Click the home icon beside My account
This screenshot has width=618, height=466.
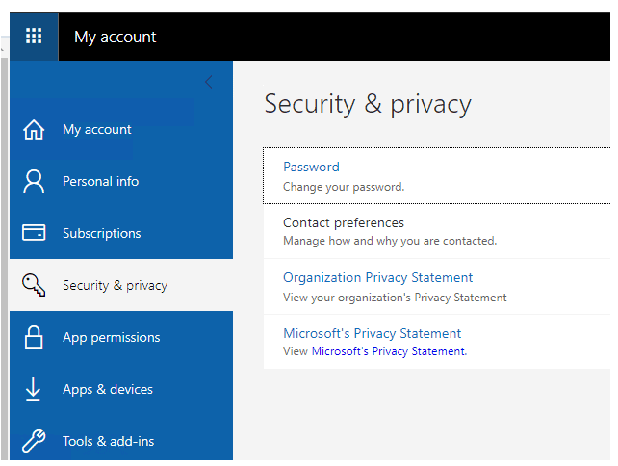coord(34,129)
